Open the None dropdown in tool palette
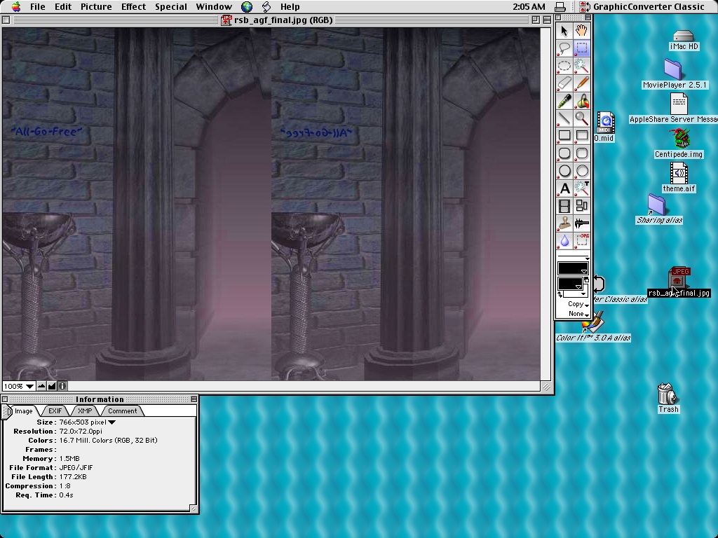This screenshot has height=538, width=718. pyautogui.click(x=578, y=314)
